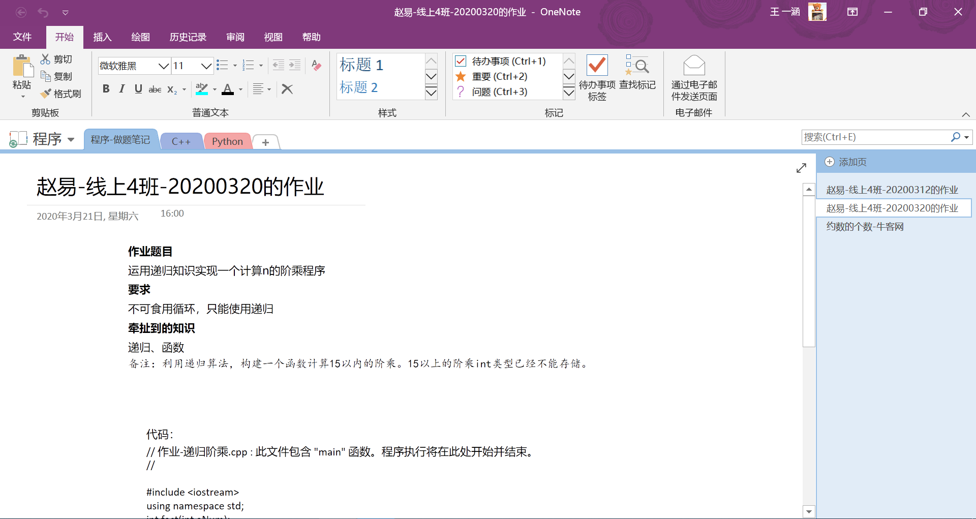This screenshot has width=976, height=519.
Task: Click the page title 赵易-线上4班-20200320的作业
Action: tap(180, 187)
